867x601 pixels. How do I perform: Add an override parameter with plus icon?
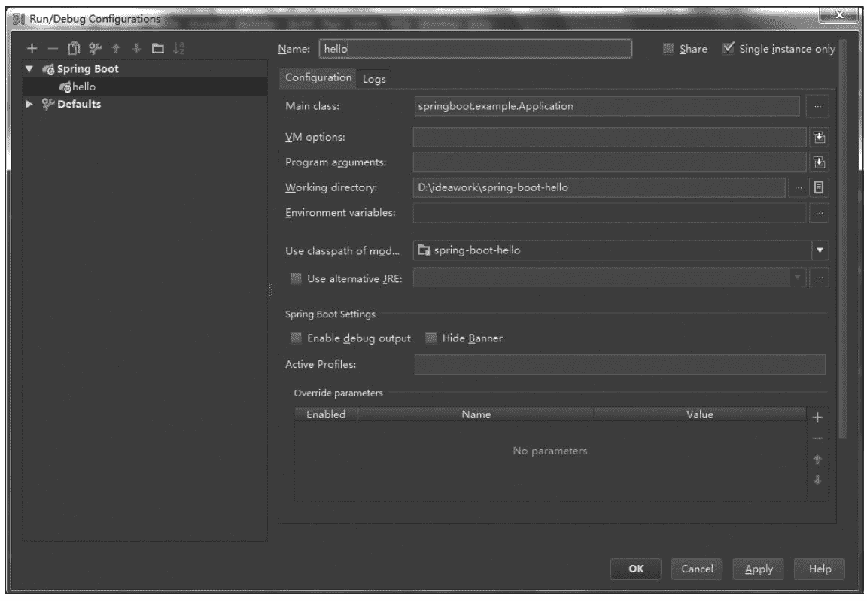[819, 417]
